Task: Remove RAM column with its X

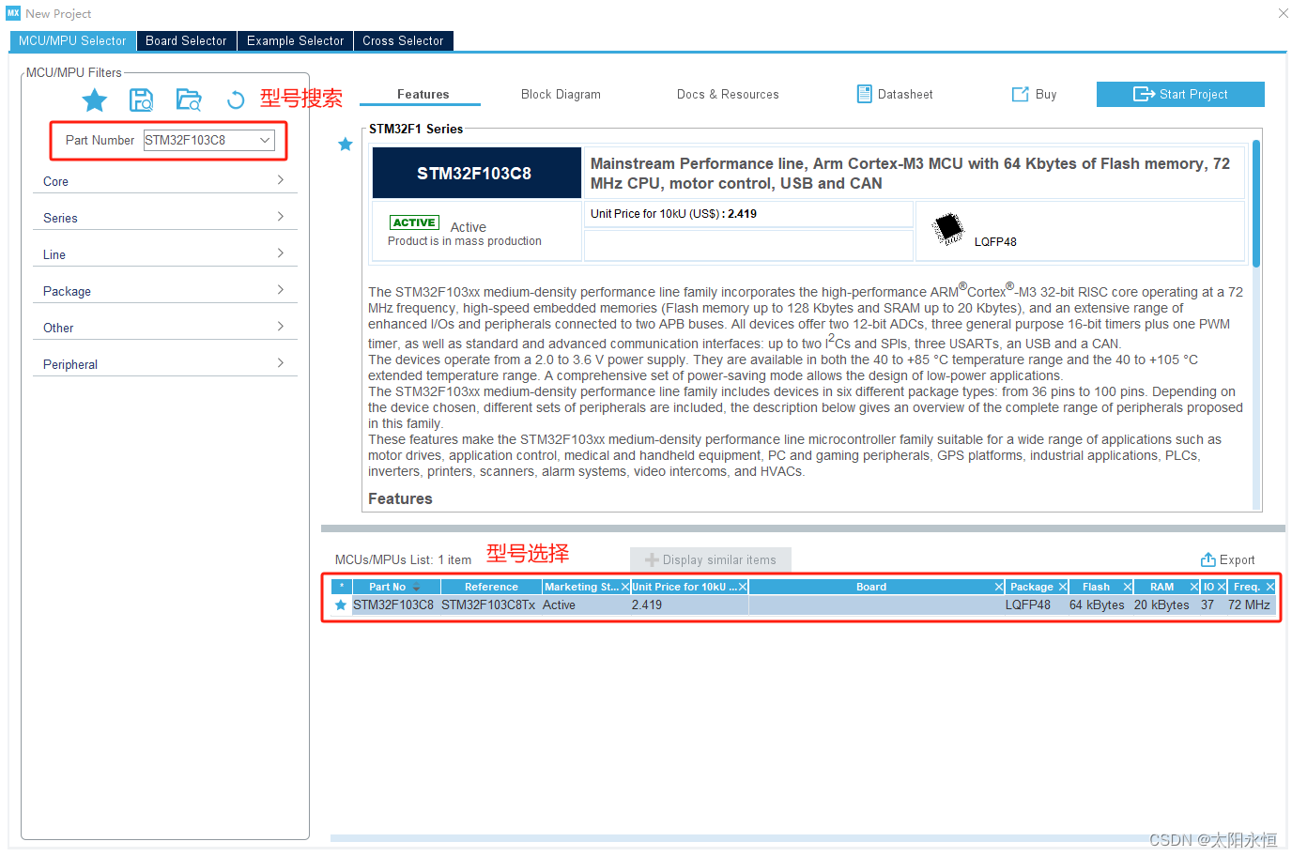Action: [x=1194, y=587]
